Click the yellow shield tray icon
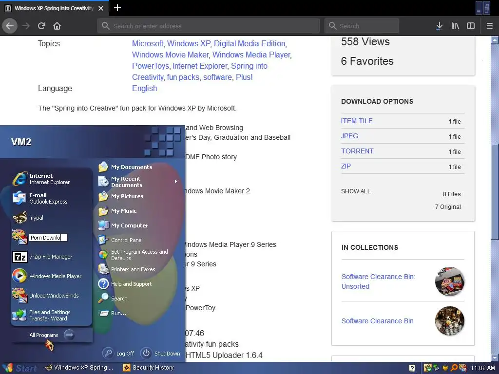499x374 pixels. [x=445, y=368]
